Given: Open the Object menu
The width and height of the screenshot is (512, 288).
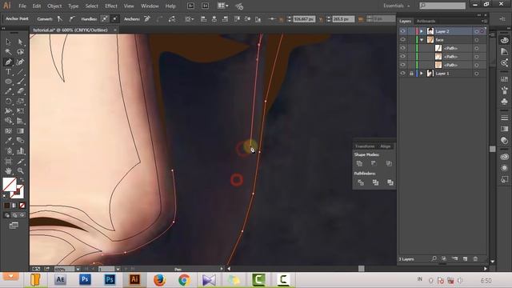Looking at the screenshot, I should [x=54, y=6].
